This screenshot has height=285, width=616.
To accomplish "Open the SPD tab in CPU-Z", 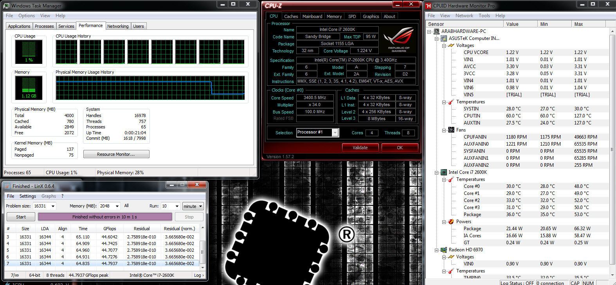I will (352, 16).
